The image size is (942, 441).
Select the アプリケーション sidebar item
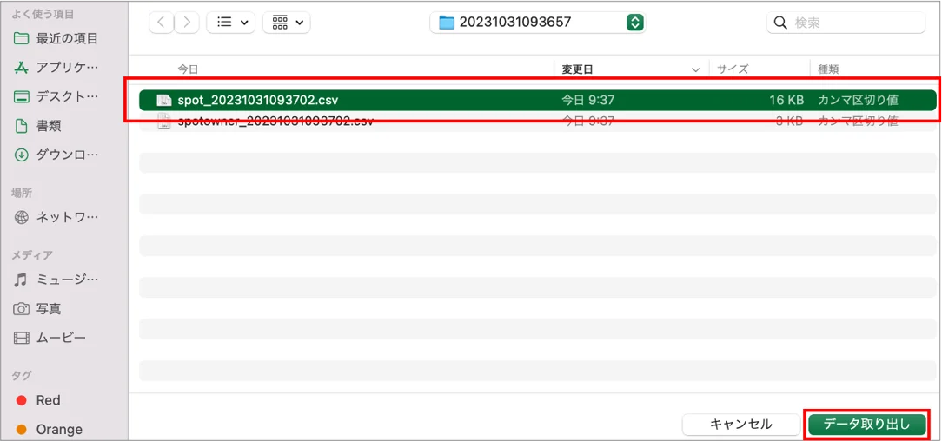[56, 68]
